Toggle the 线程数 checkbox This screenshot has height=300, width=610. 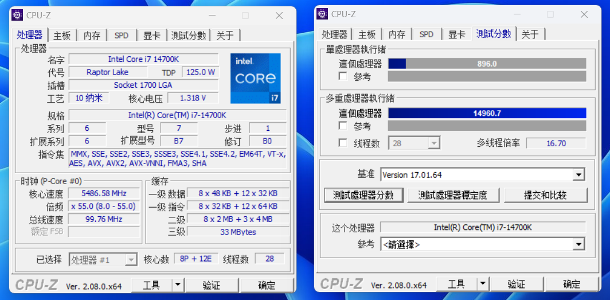tap(343, 143)
